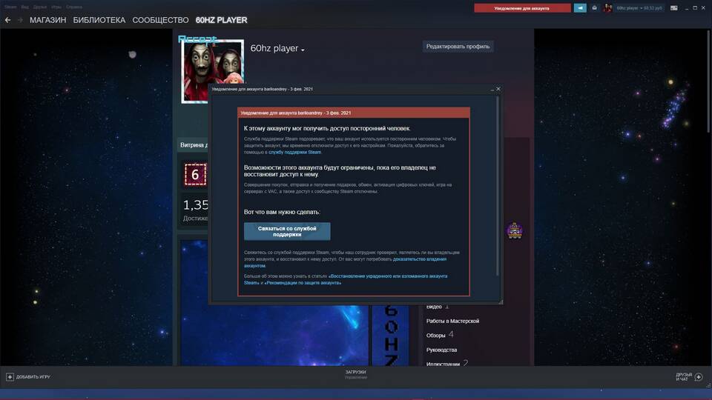Screen dimensions: 712x400
Task: Open the inbox envelope icon
Action: pyautogui.click(x=594, y=7)
